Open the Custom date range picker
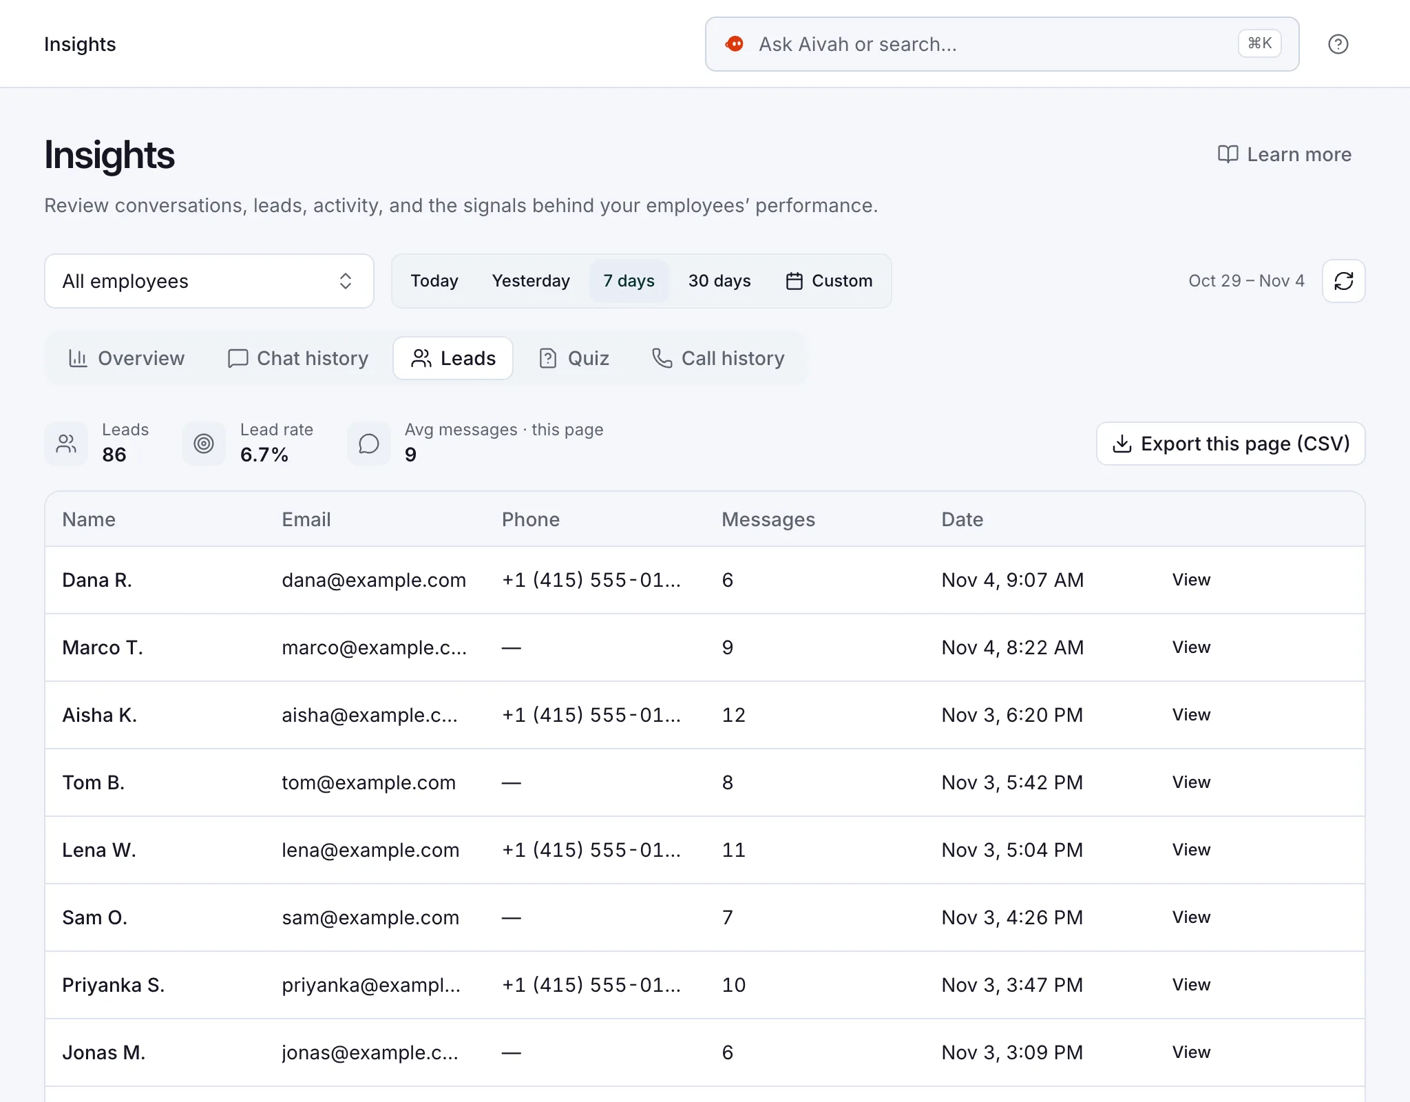Image resolution: width=1410 pixels, height=1102 pixels. coord(829,281)
